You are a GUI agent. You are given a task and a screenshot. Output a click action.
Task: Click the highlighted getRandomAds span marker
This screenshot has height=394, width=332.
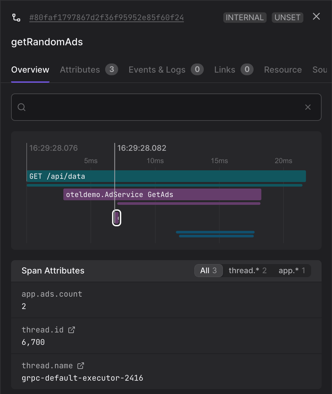tap(117, 218)
